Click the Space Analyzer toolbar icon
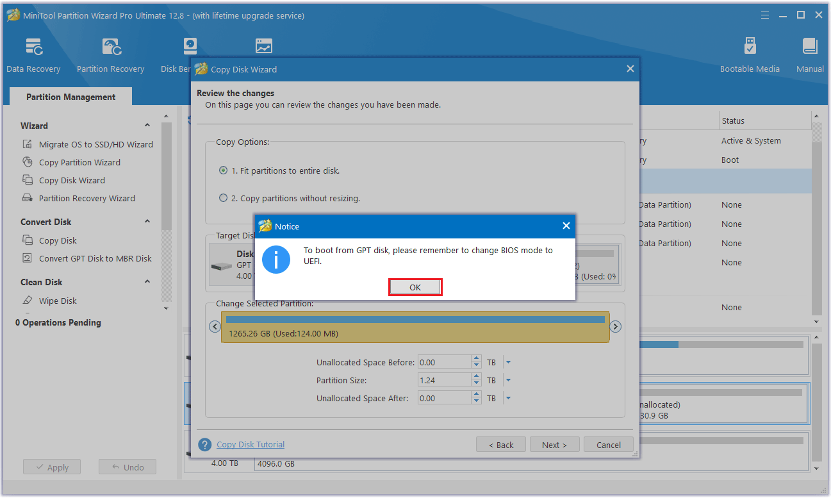The image size is (831, 498). pyautogui.click(x=263, y=46)
